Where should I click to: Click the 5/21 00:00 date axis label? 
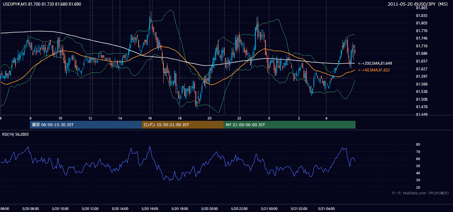[x=269, y=209]
